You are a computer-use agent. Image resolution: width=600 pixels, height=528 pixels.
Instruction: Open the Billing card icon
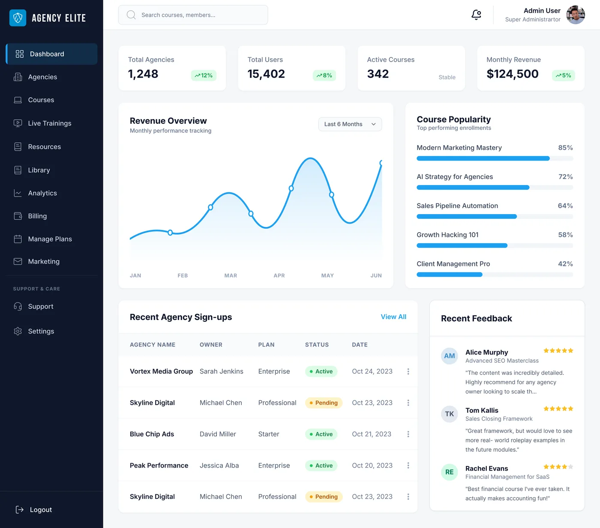pyautogui.click(x=18, y=216)
